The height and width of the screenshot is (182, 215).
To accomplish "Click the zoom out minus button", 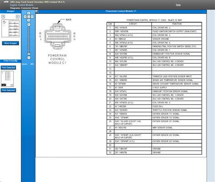I will point(29,58).
